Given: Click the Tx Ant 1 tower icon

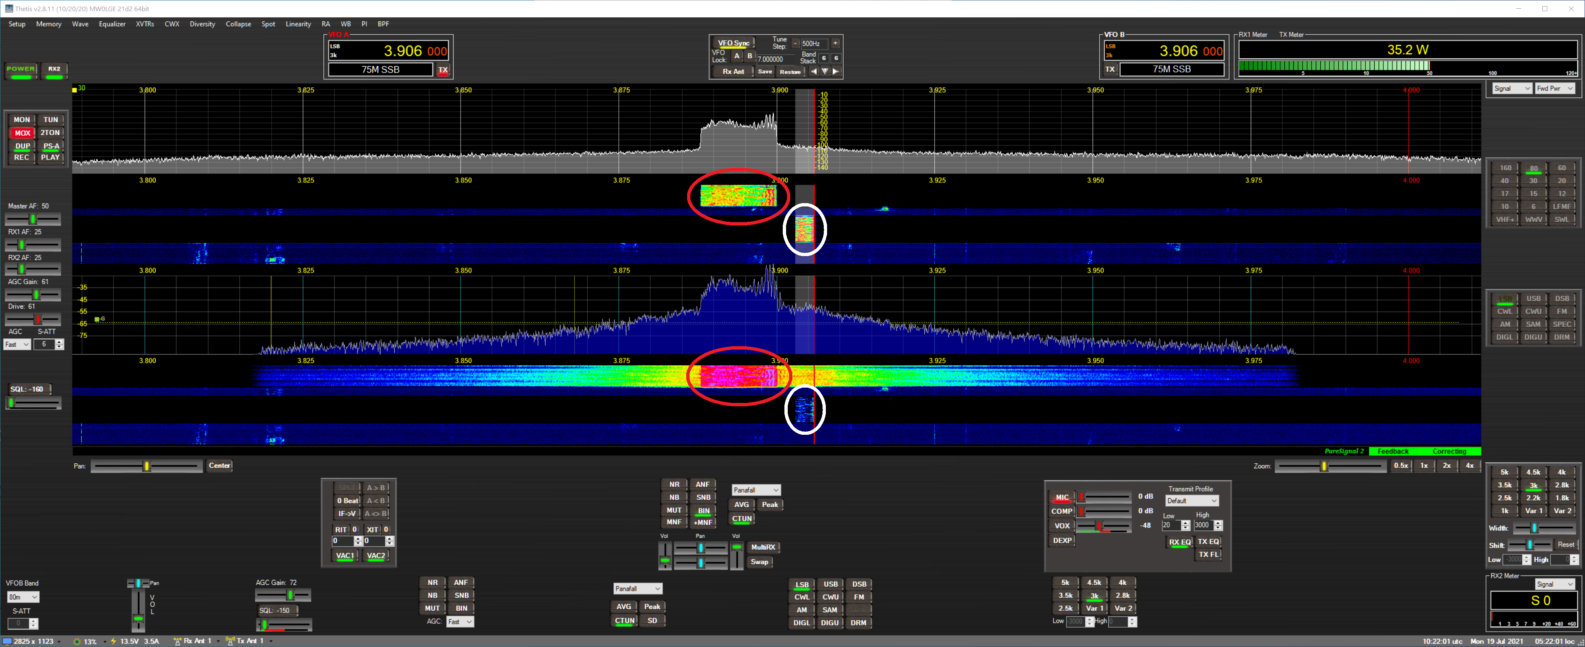Looking at the screenshot, I should click(x=230, y=641).
